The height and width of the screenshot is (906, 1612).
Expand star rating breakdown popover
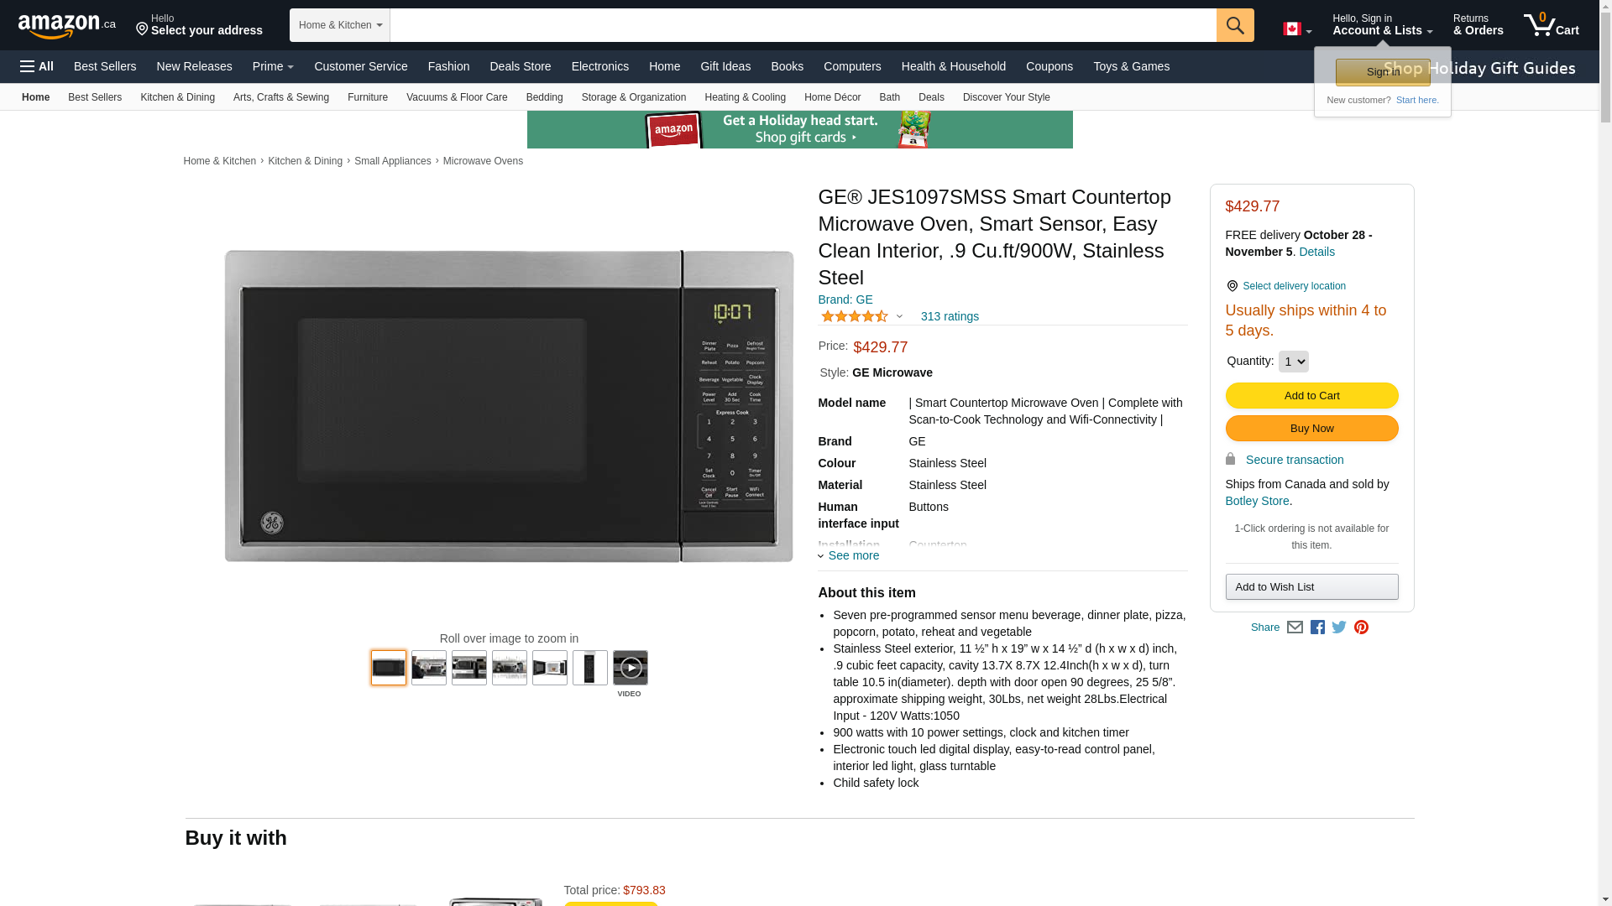tap(899, 316)
